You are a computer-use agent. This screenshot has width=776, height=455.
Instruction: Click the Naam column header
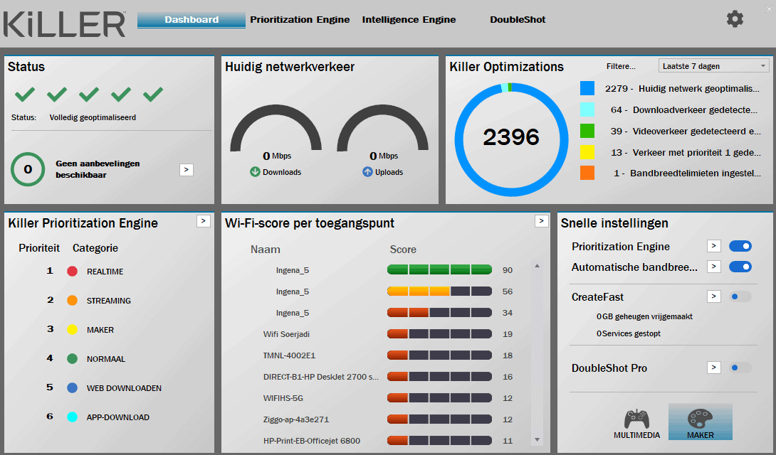(266, 250)
